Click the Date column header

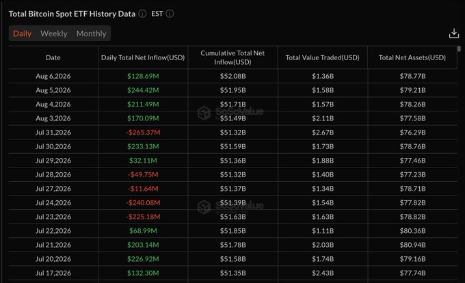click(53, 57)
